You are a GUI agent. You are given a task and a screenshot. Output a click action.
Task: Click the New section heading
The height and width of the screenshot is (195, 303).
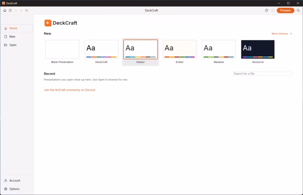(x=47, y=33)
